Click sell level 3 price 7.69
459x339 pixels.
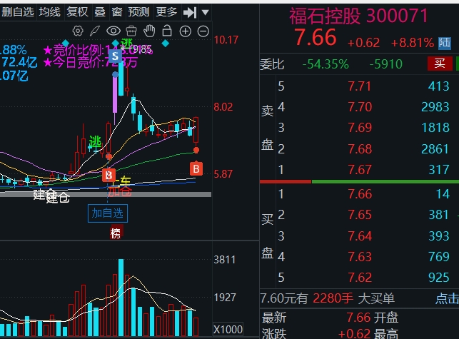pos(360,128)
